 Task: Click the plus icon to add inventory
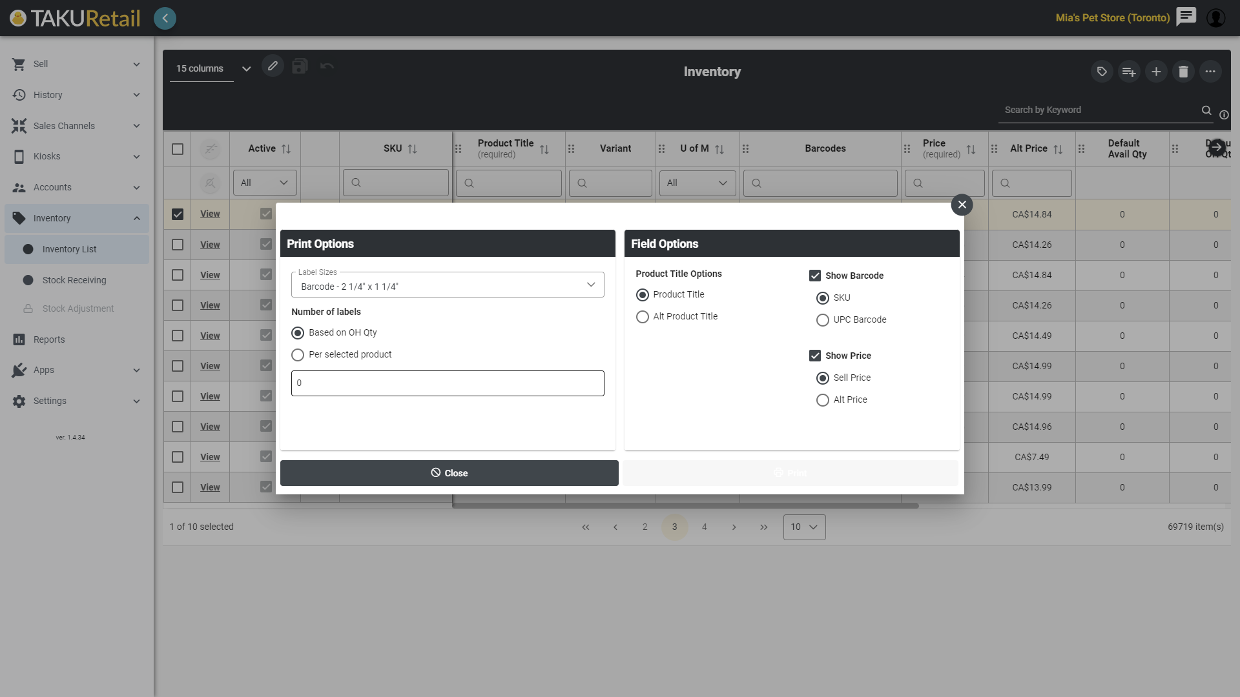click(1156, 72)
